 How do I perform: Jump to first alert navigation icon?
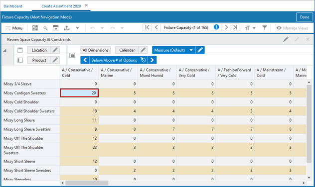pos(147,27)
